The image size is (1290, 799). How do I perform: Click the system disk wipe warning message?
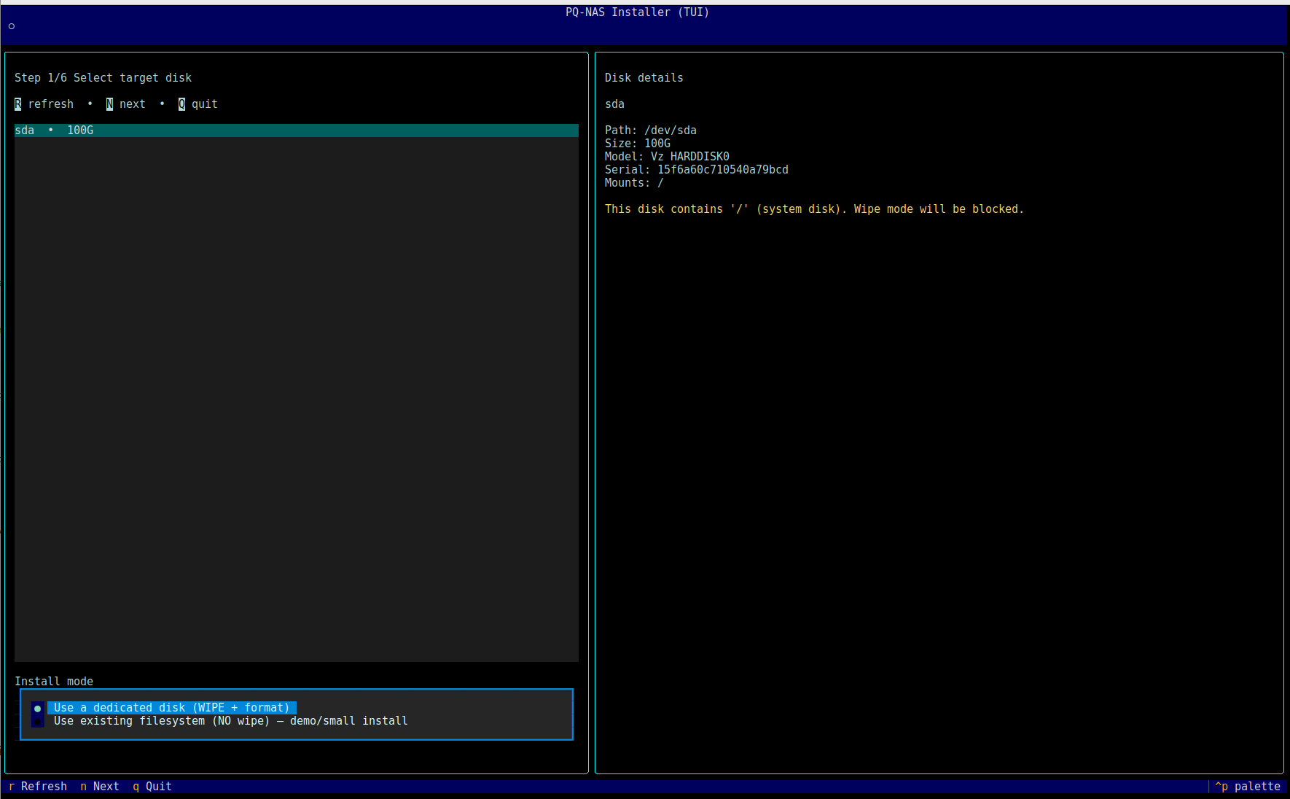click(814, 209)
